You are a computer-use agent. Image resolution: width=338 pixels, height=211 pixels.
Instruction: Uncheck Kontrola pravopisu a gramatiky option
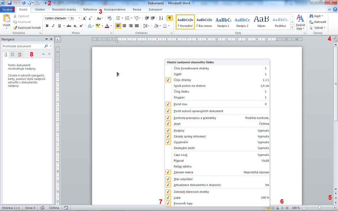[x=217, y=118]
